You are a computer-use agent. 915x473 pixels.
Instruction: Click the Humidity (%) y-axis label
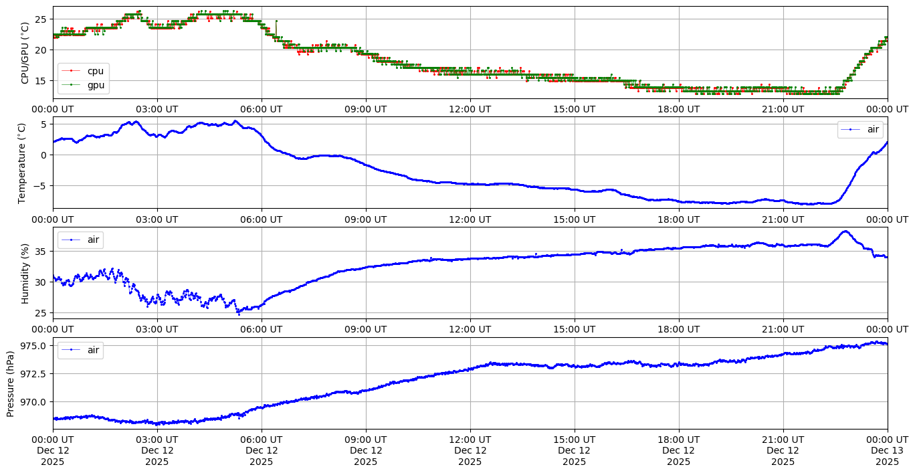[x=25, y=273]
